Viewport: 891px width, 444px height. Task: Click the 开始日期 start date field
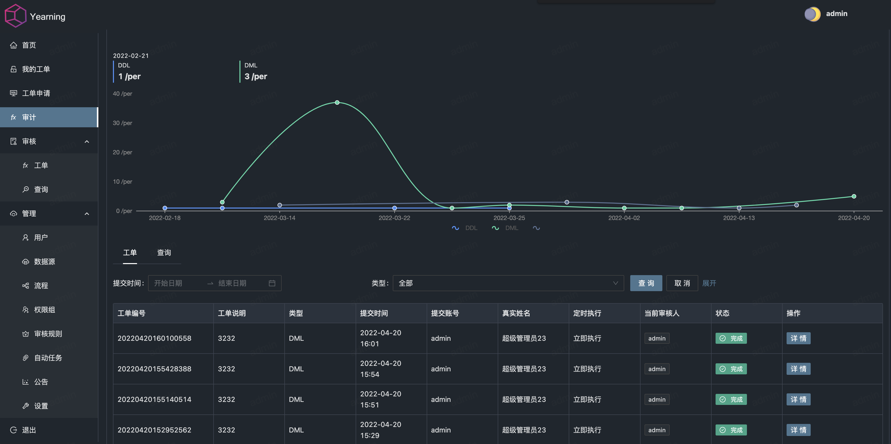176,283
